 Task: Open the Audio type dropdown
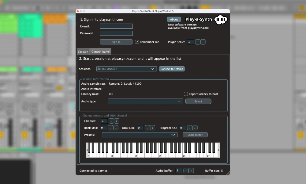click(145, 101)
